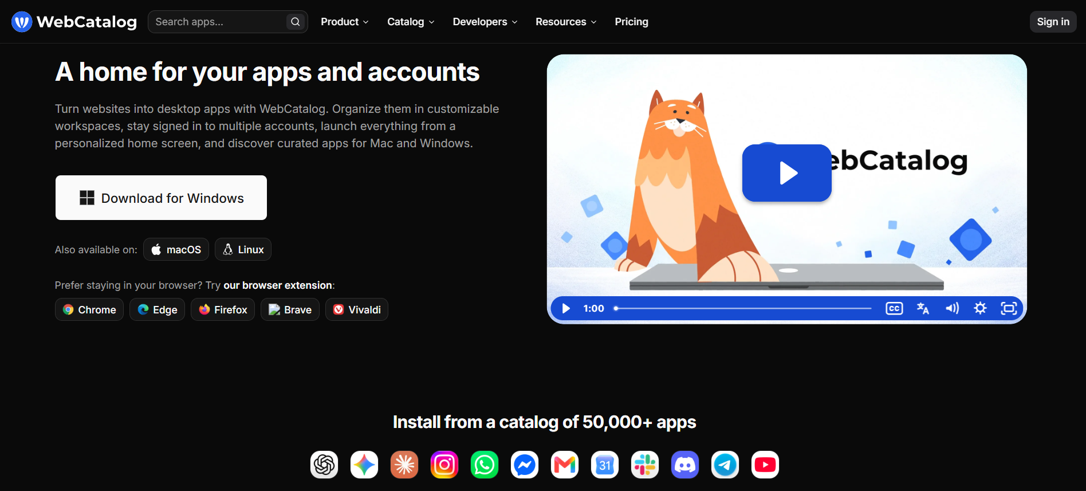Open video settings gear
This screenshot has width=1086, height=491.
(980, 308)
